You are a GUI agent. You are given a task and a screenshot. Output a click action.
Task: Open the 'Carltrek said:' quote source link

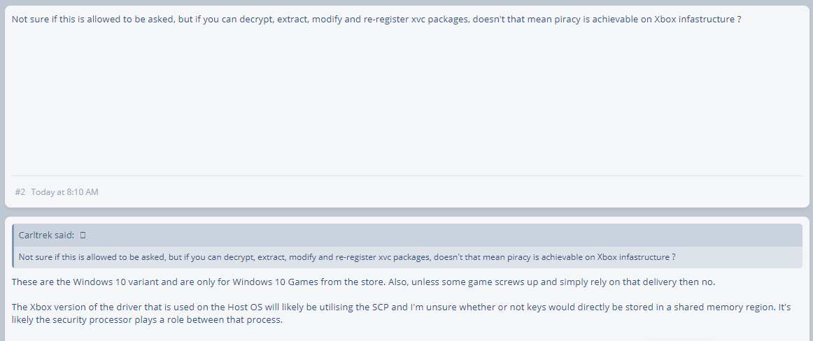click(x=47, y=235)
